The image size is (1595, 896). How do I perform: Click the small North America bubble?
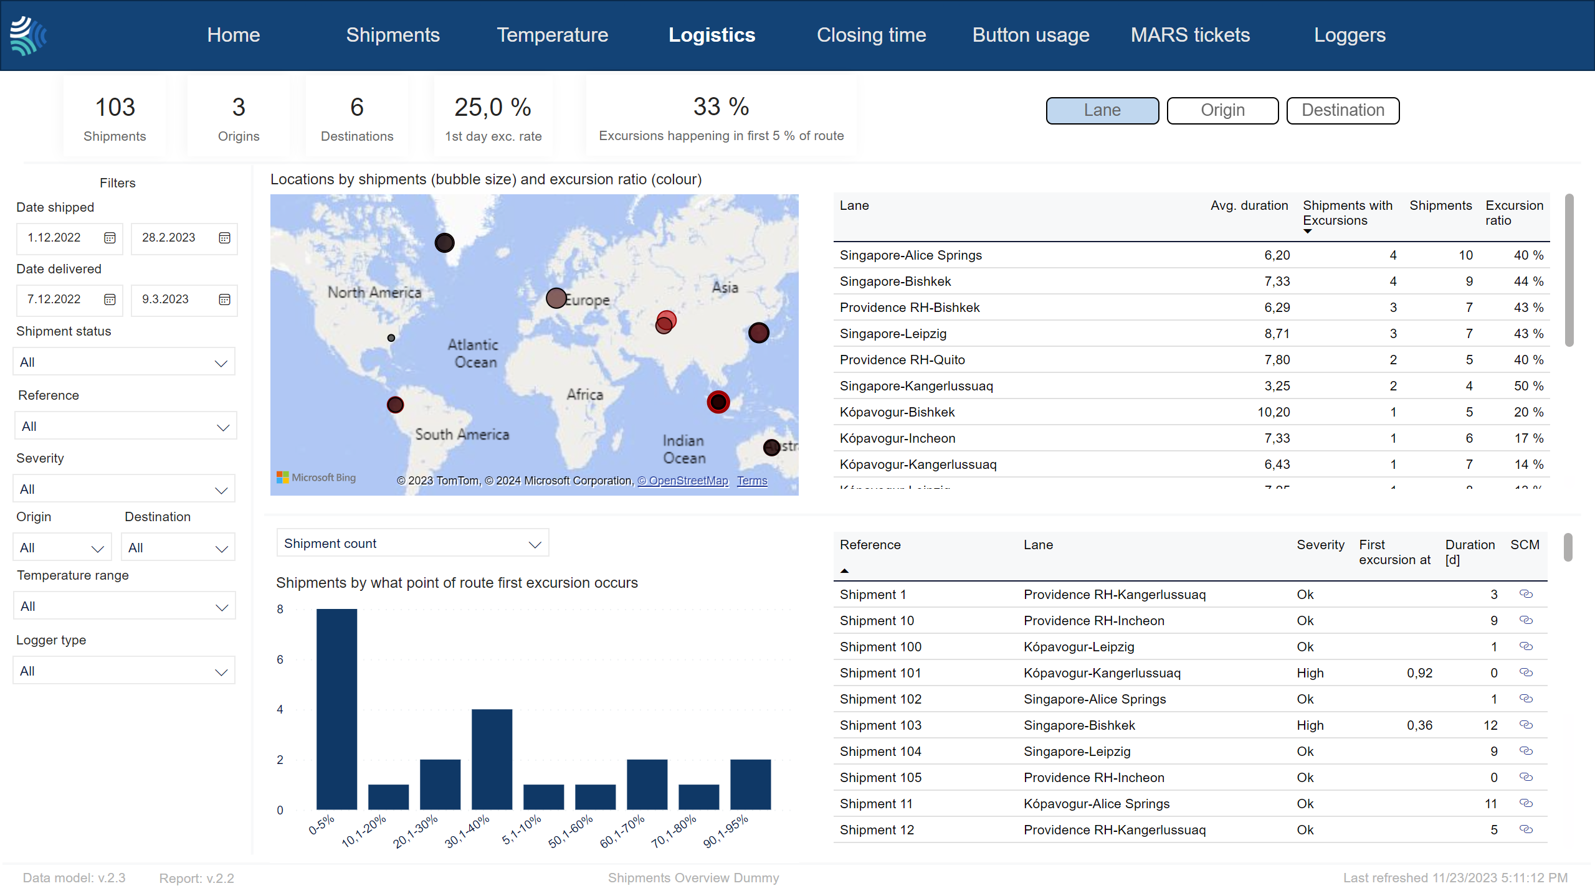(391, 338)
